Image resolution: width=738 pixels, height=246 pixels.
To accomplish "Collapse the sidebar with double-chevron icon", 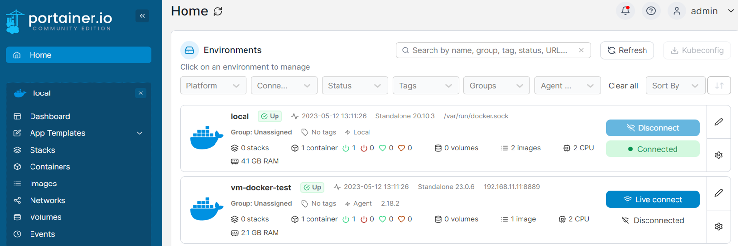I will pyautogui.click(x=142, y=16).
